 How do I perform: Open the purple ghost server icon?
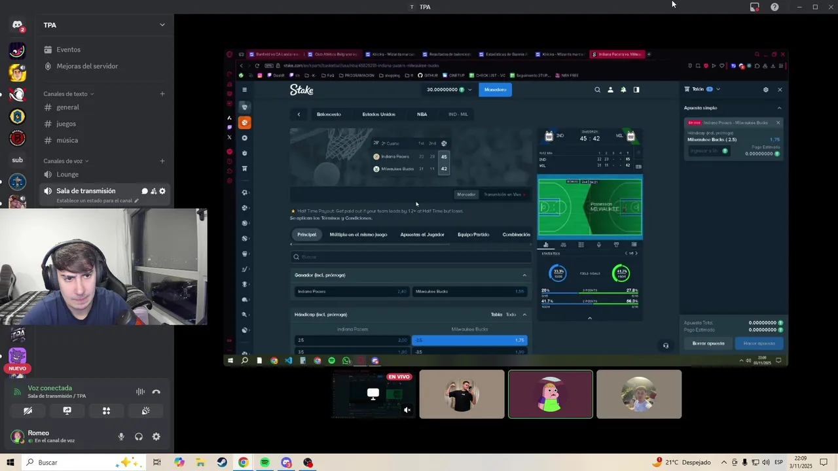(18, 356)
